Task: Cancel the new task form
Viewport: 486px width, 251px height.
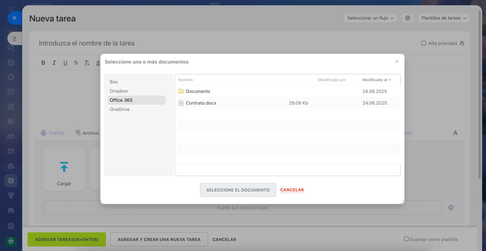Action: pyautogui.click(x=224, y=240)
